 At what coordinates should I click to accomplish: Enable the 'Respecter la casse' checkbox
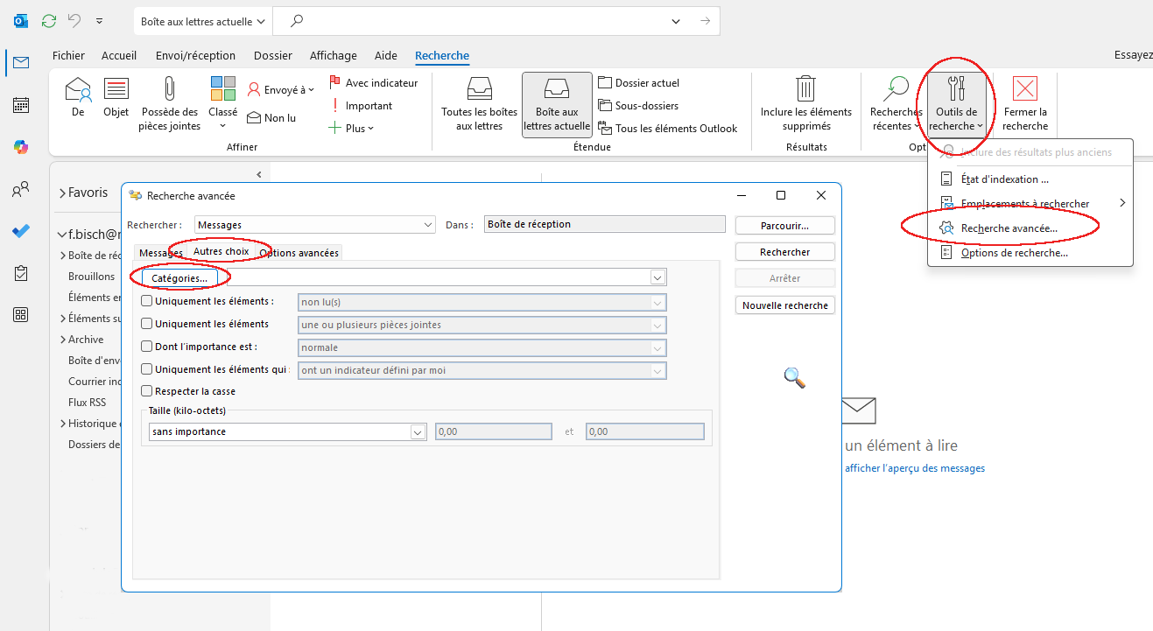point(147,391)
